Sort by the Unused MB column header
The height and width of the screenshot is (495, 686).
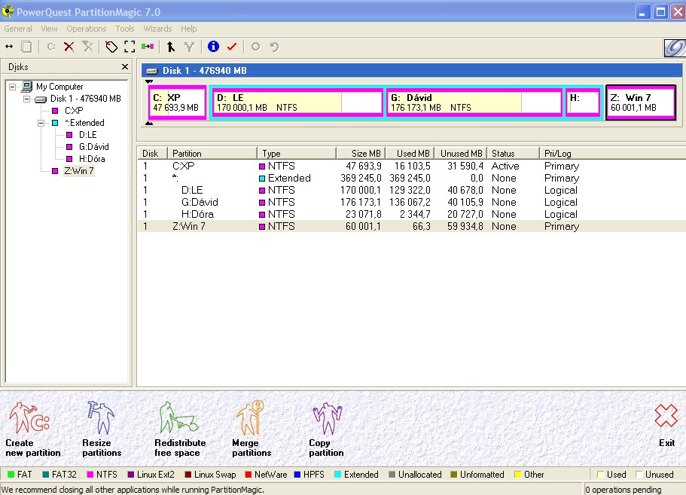click(x=461, y=153)
